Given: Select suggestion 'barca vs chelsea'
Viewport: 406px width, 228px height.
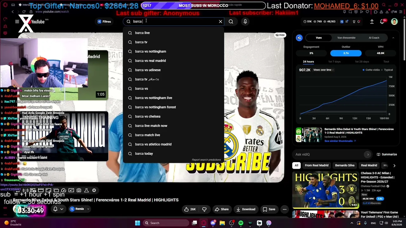Looking at the screenshot, I should tap(174, 117).
